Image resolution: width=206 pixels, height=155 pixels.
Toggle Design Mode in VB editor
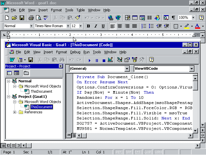tap(110, 60)
